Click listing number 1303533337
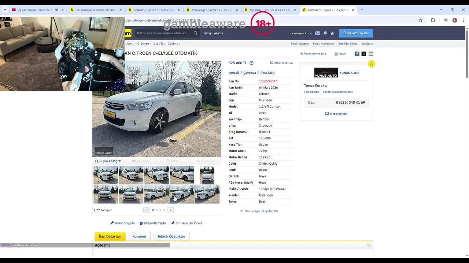 pyautogui.click(x=268, y=81)
